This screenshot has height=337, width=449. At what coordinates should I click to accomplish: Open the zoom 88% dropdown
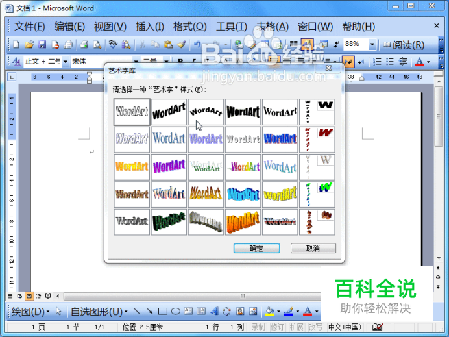click(372, 44)
